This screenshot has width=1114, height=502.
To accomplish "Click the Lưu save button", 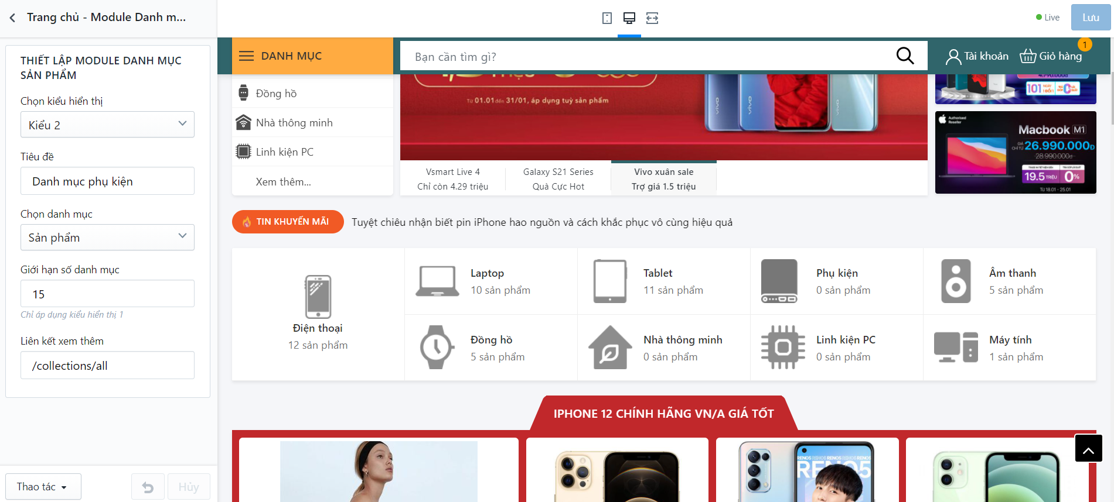I will click(x=1091, y=18).
